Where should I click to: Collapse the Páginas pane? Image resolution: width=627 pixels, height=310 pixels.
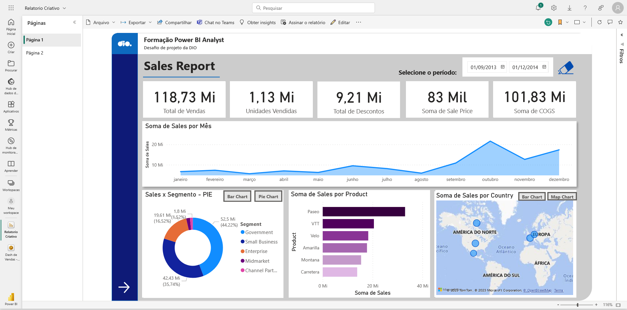point(74,22)
